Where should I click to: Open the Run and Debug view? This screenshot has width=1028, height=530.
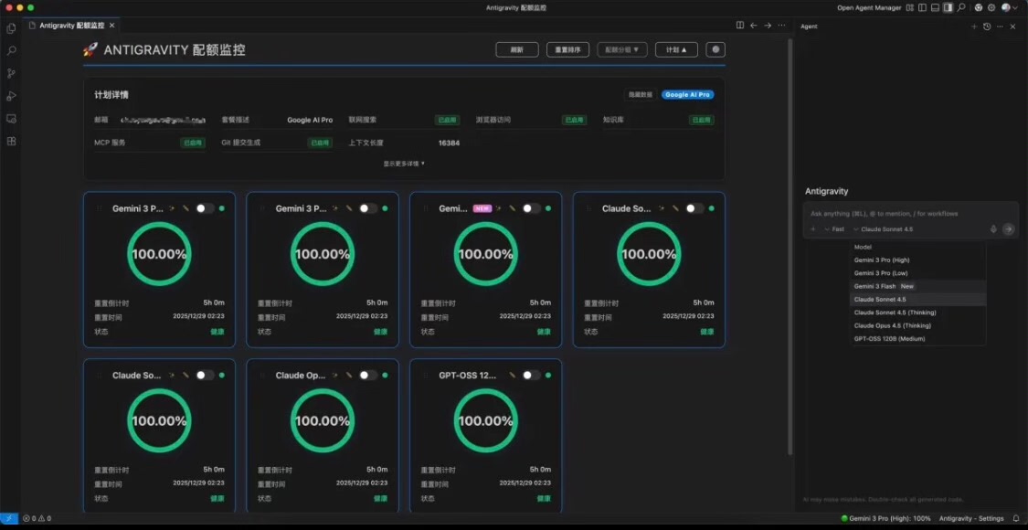[11, 96]
